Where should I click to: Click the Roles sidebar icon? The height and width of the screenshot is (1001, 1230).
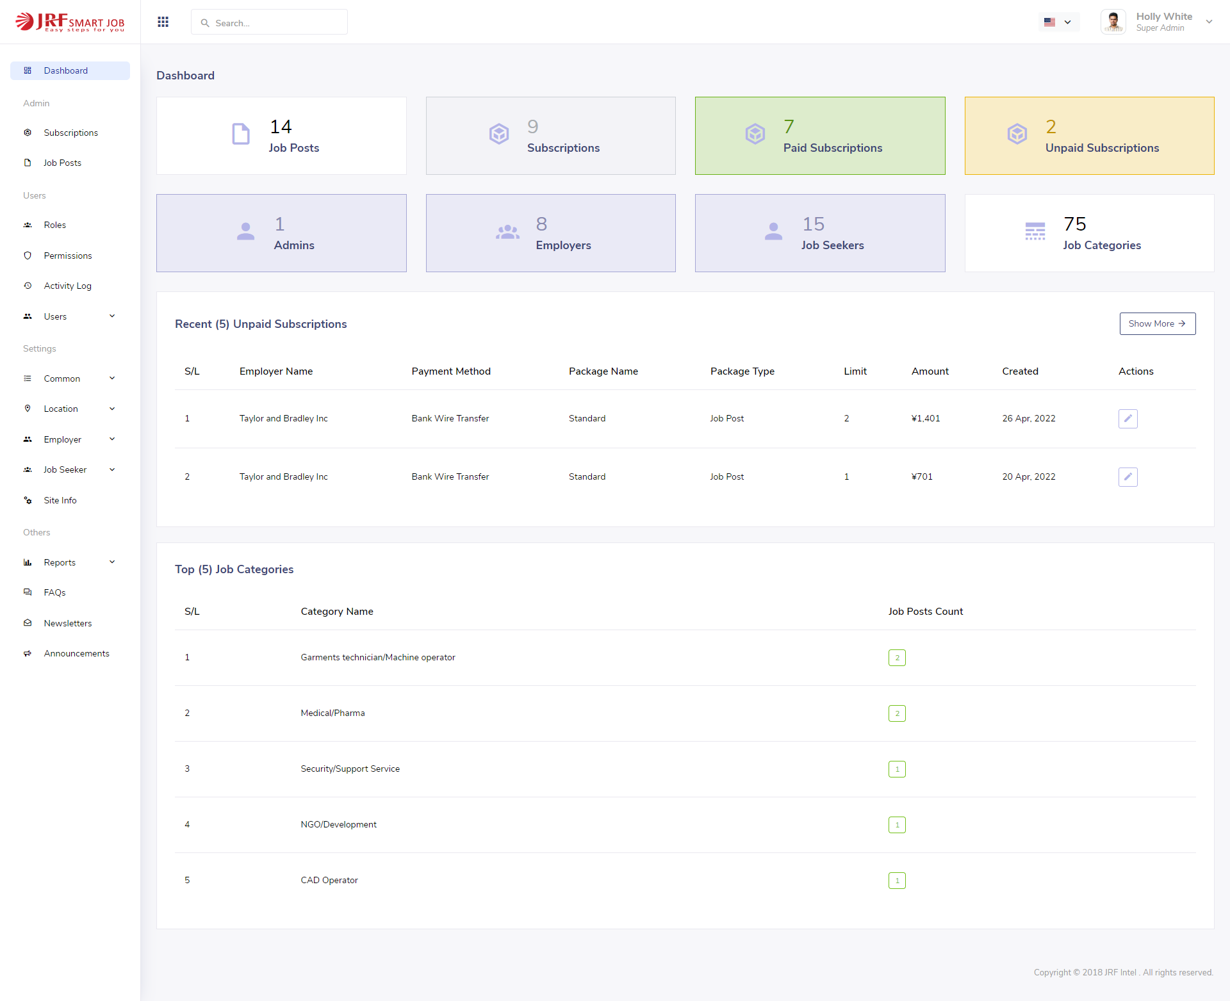(x=28, y=225)
